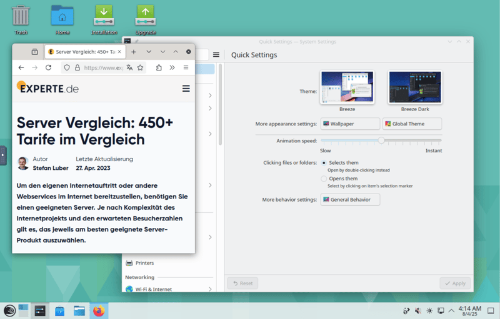Click the browser back arrow

[x=21, y=67]
